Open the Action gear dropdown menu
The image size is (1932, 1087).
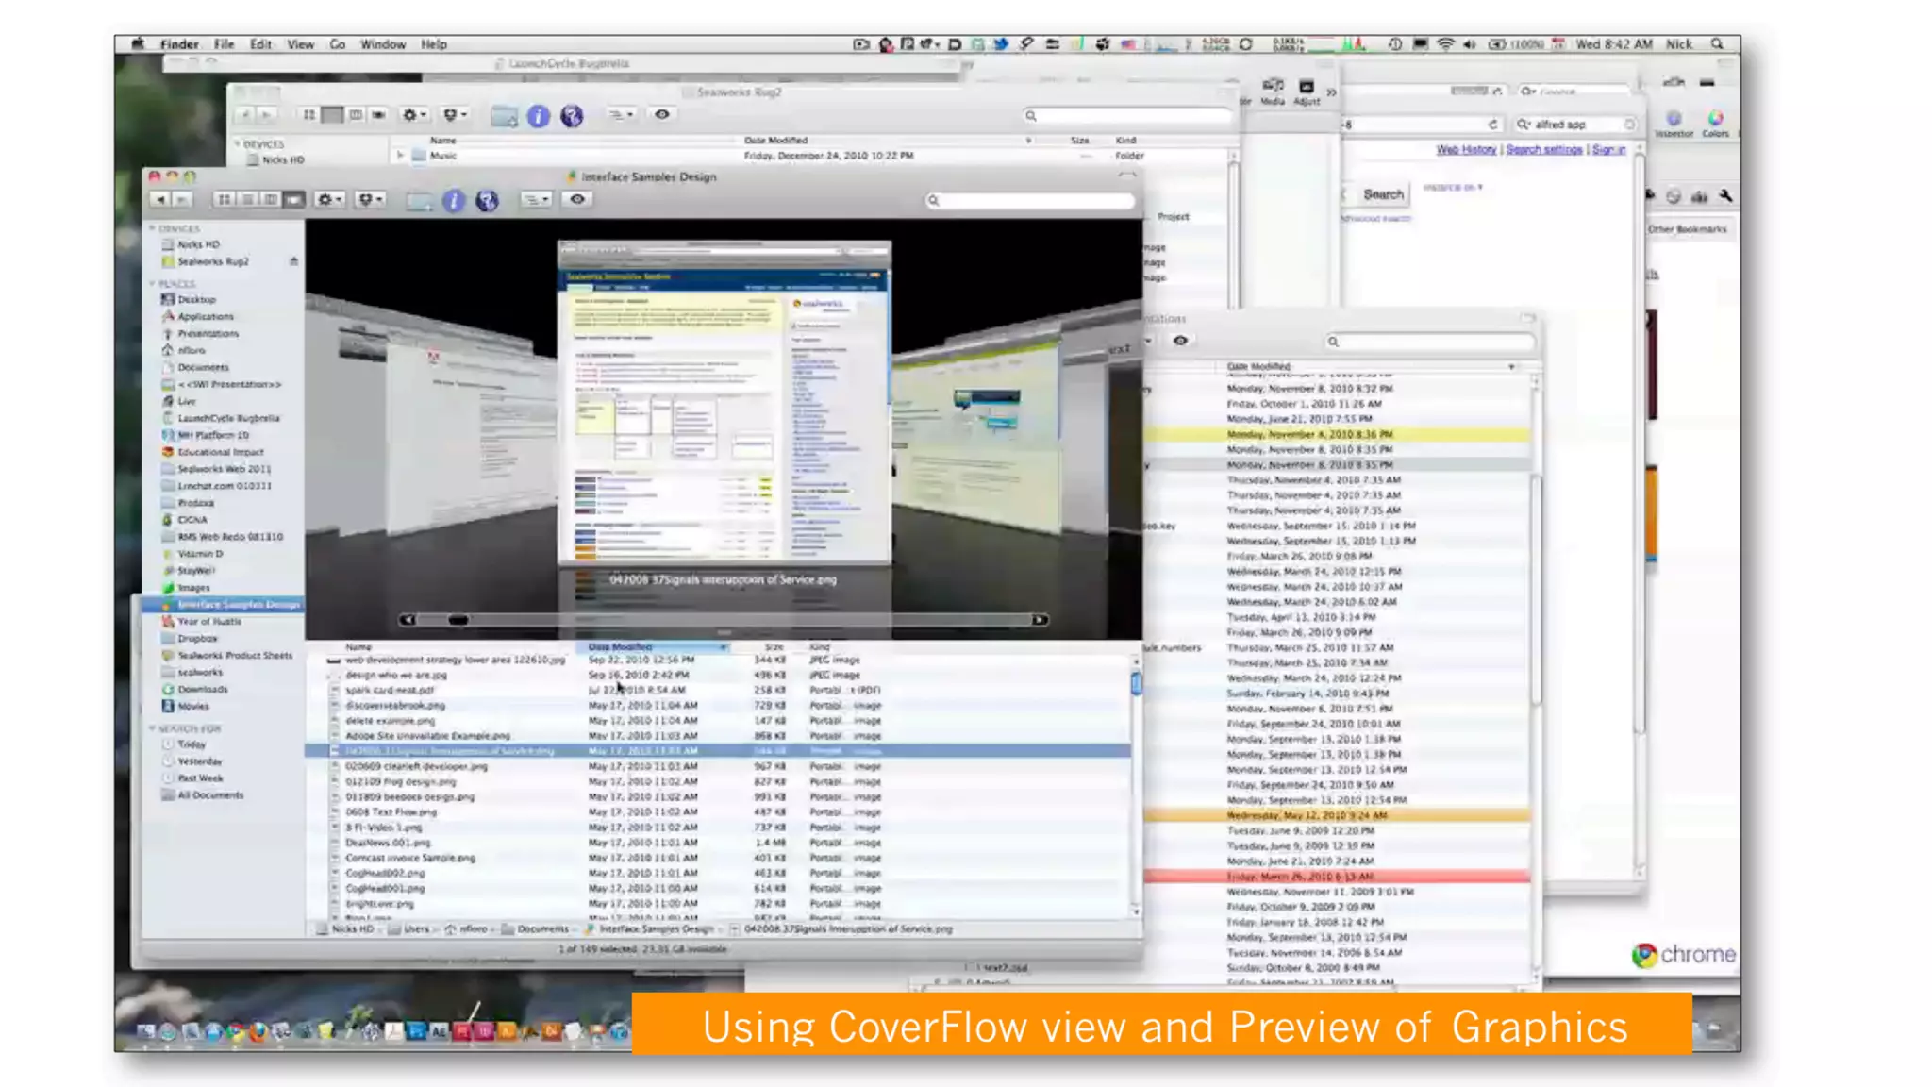(329, 199)
